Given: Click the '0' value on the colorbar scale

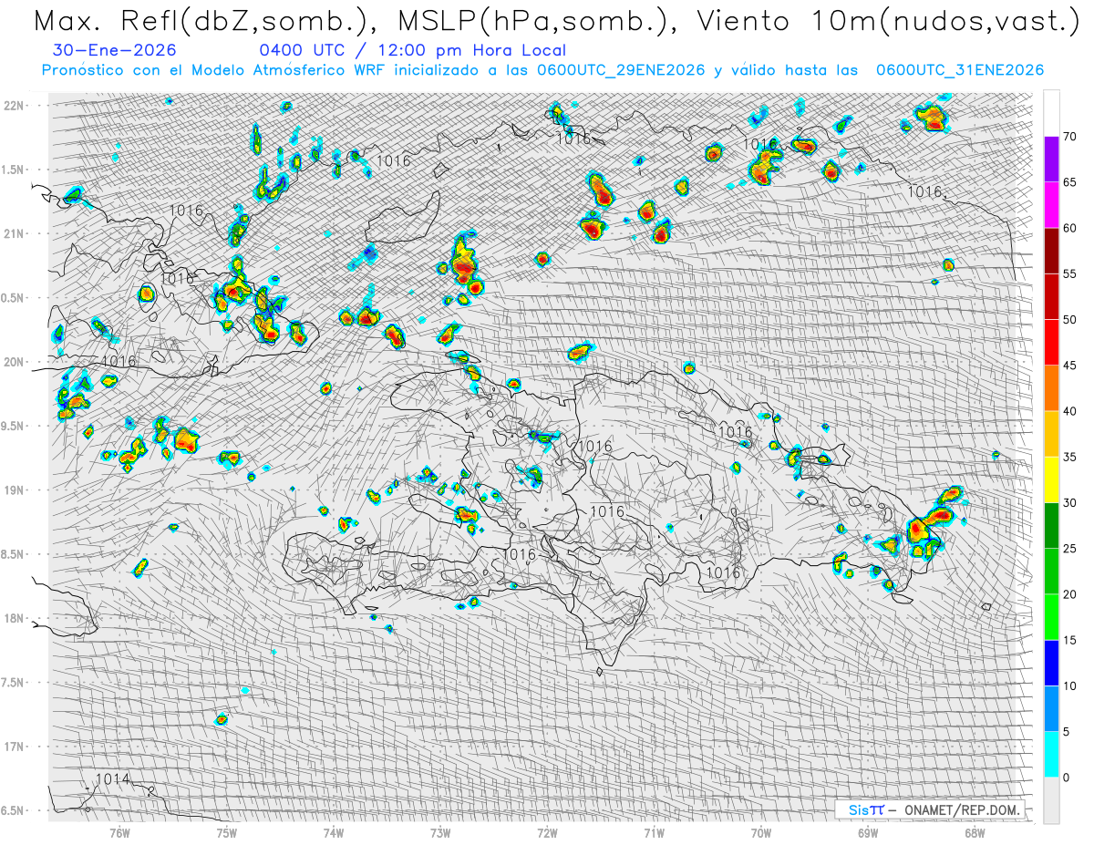Looking at the screenshot, I should (x=1067, y=778).
